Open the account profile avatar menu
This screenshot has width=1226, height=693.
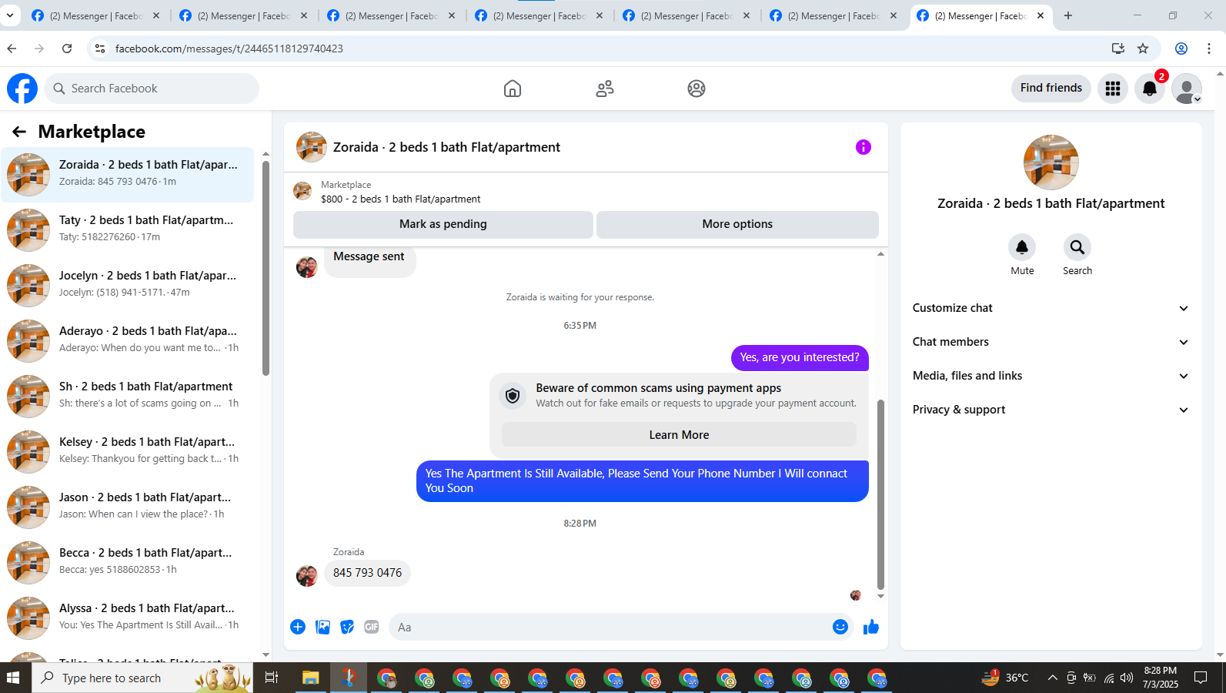(1187, 89)
